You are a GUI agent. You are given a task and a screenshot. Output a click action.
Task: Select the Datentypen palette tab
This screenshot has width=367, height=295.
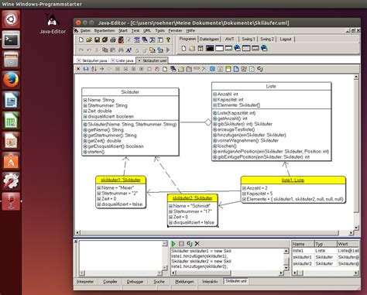point(209,39)
